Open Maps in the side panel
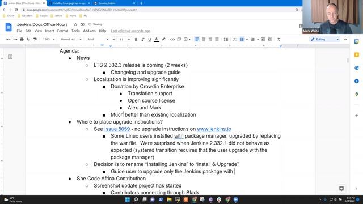363x204 pixels. [357, 95]
